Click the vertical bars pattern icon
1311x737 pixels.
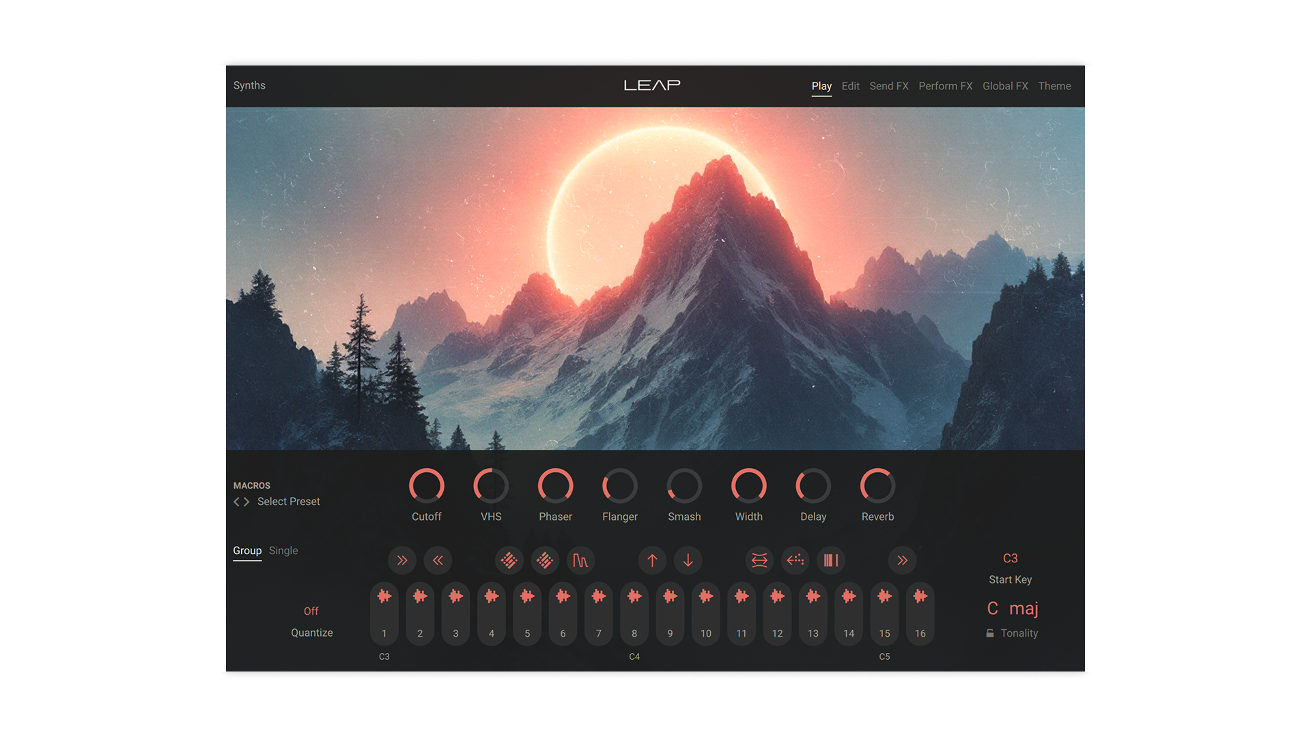point(831,560)
